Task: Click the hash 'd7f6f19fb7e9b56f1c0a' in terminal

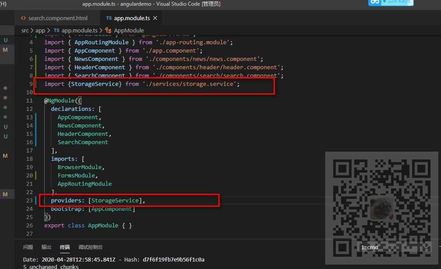Action: [x=174, y=259]
